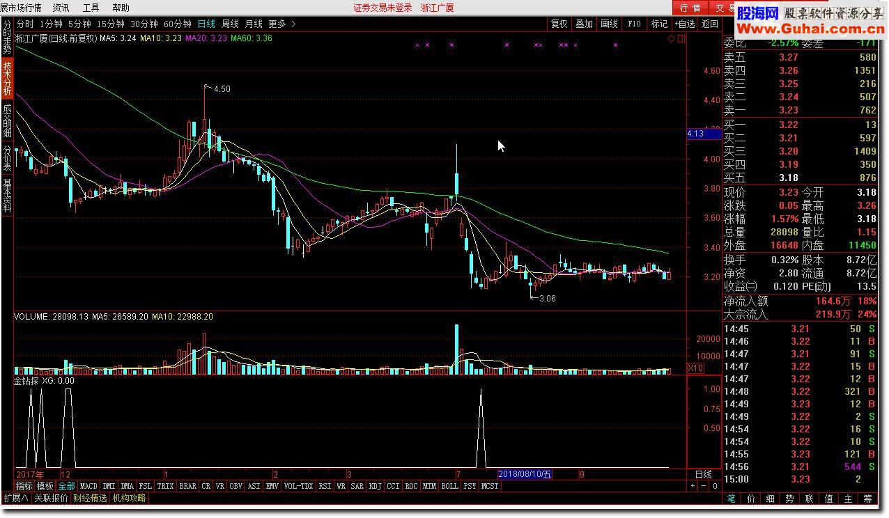Open the F10 company info
889x518 pixels.
634,24
